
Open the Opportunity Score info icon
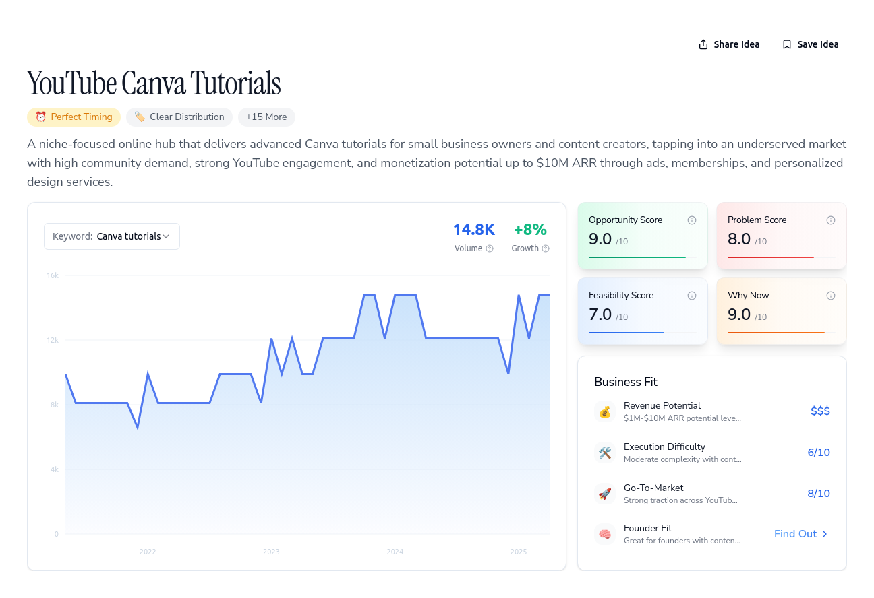pos(692,220)
